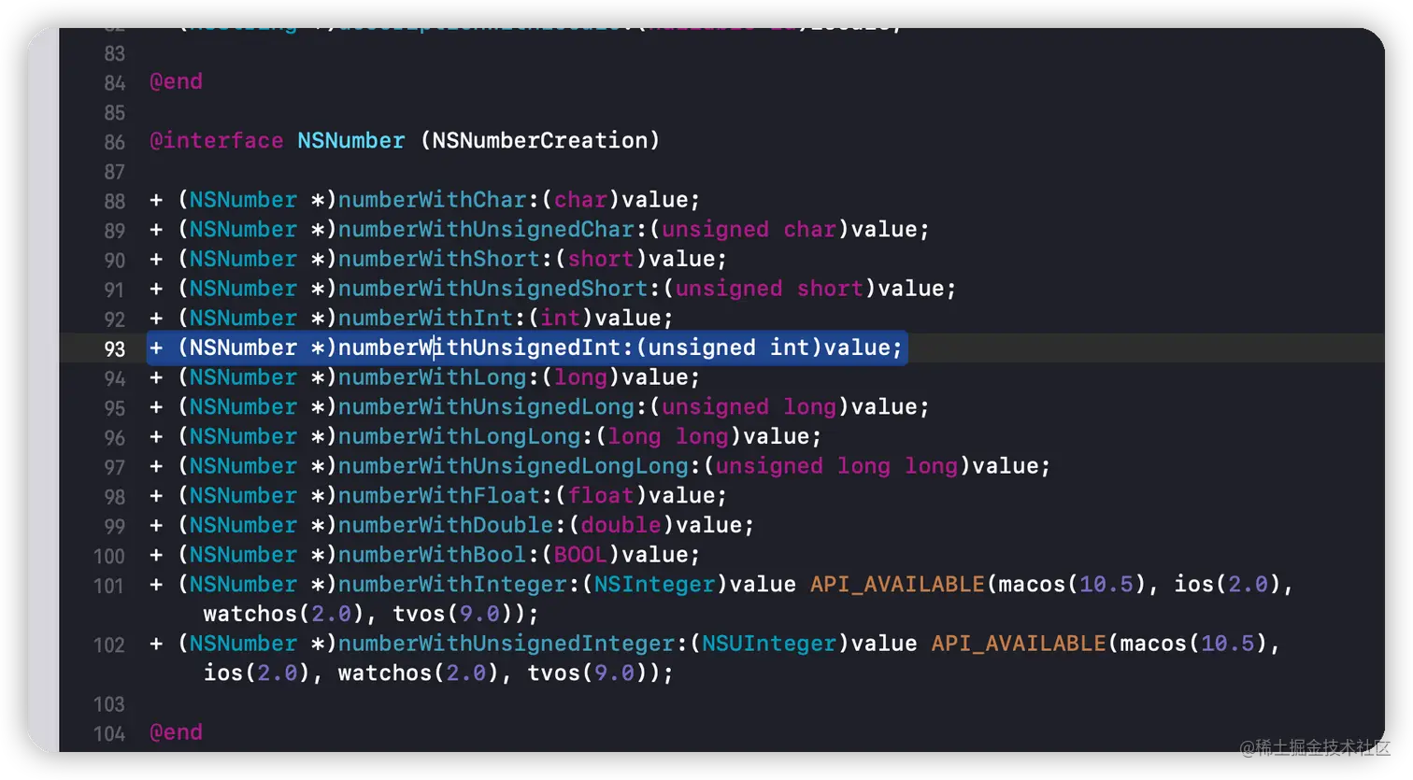1413x780 pixels.
Task: Click the NSUInteger type on line 102
Action: click(x=769, y=644)
